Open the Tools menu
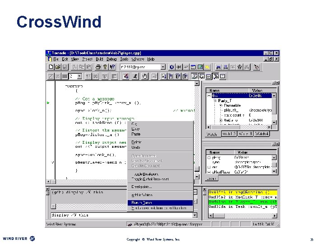325x244 pixels. pos(124,59)
